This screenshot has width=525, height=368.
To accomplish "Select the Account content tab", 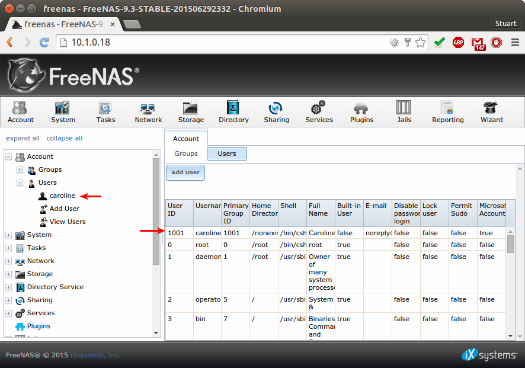I will tap(186, 139).
